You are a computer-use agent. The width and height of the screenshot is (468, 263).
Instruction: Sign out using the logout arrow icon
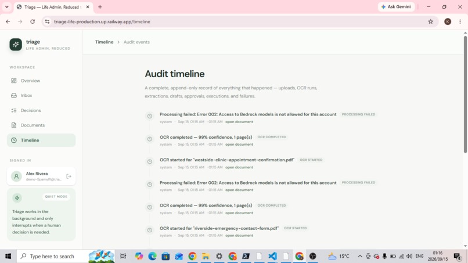point(69,176)
